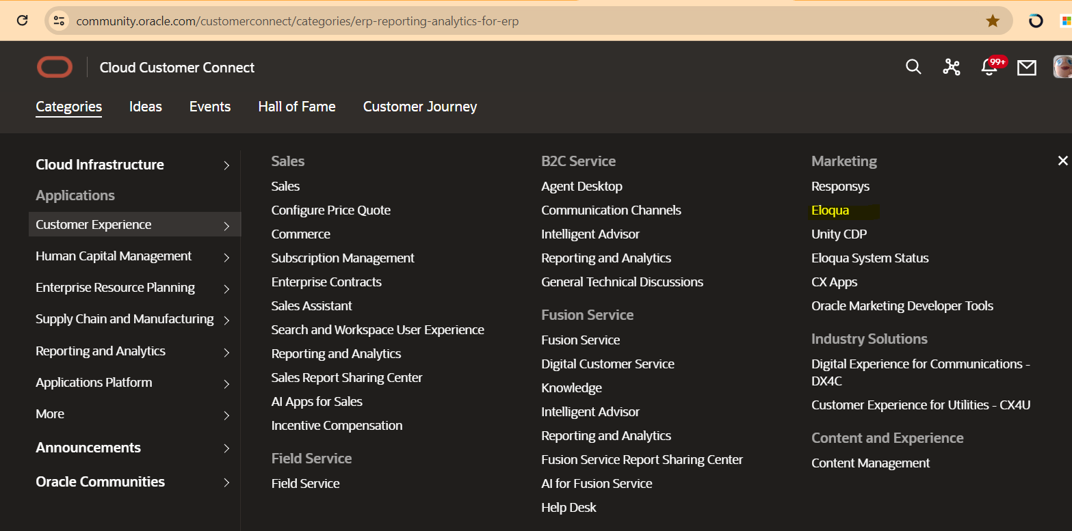
Task: Open Customer Experience for Utilities - CX4U
Action: pyautogui.click(x=921, y=405)
